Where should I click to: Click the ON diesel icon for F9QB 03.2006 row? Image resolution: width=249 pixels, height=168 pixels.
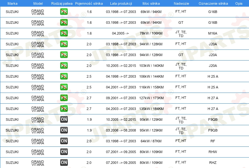coord(64,130)
